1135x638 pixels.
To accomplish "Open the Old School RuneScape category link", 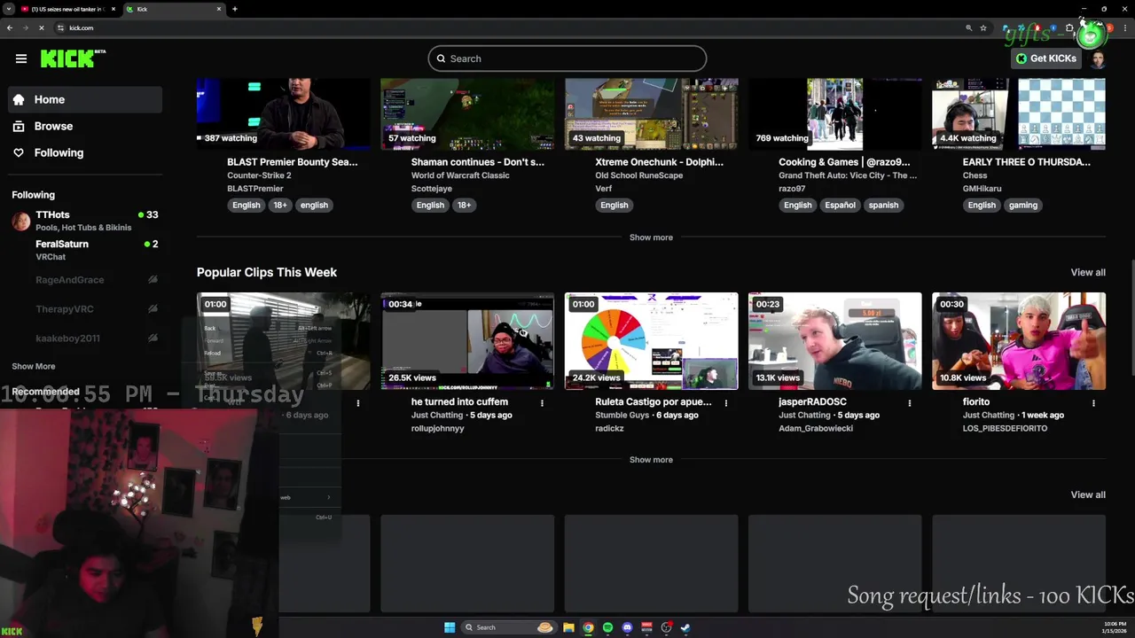I will pyautogui.click(x=638, y=175).
